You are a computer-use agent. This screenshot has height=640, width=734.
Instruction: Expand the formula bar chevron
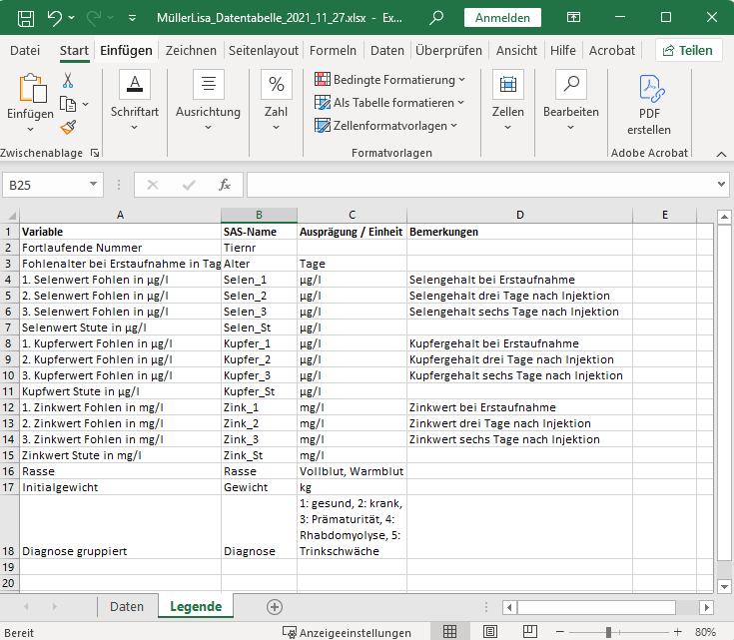click(722, 184)
